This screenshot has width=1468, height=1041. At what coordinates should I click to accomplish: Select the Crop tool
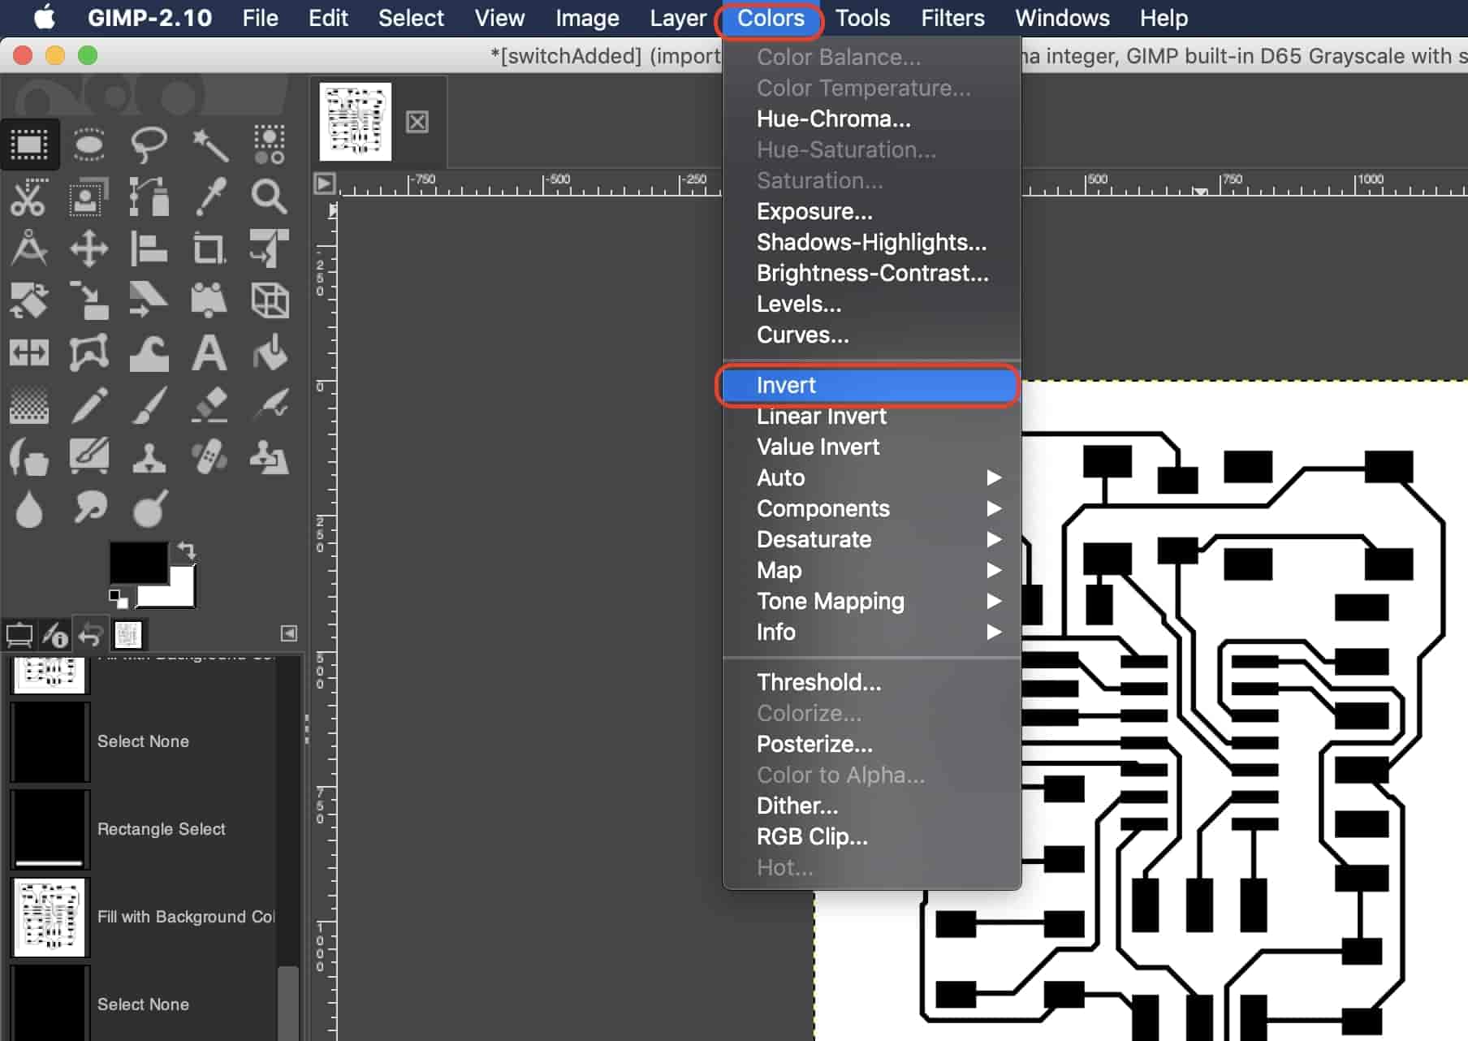pyautogui.click(x=209, y=248)
